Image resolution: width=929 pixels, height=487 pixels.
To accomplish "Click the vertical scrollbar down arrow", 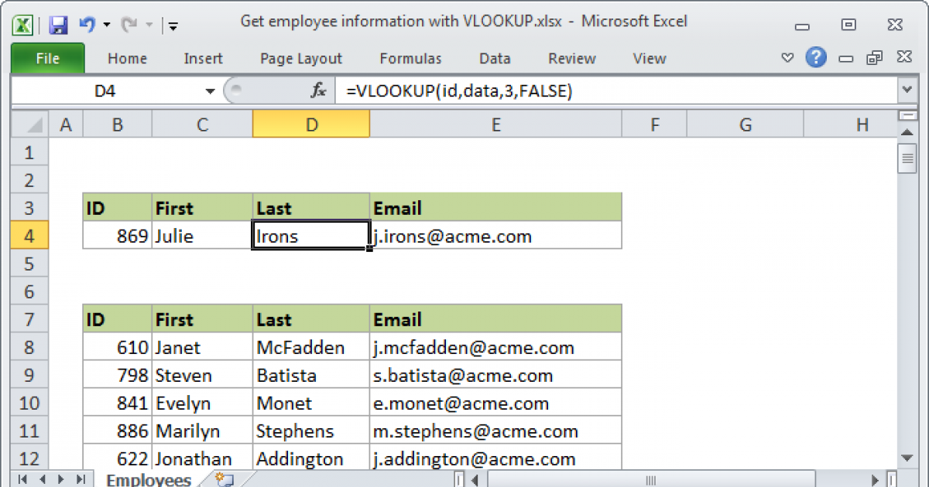I will [907, 458].
